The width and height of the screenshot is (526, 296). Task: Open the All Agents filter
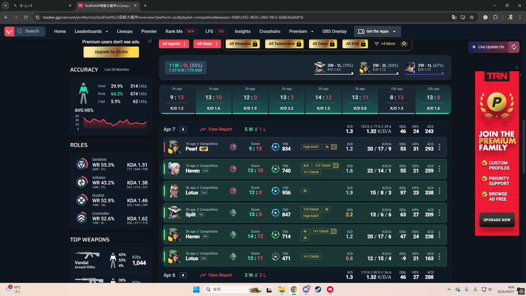(174, 43)
